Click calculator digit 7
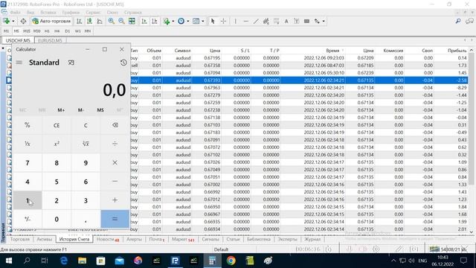The height and width of the screenshot is (268, 476). tap(28, 163)
